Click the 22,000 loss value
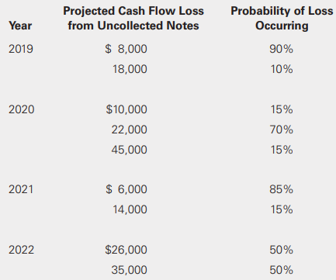The image size is (336, 280). (x=130, y=130)
